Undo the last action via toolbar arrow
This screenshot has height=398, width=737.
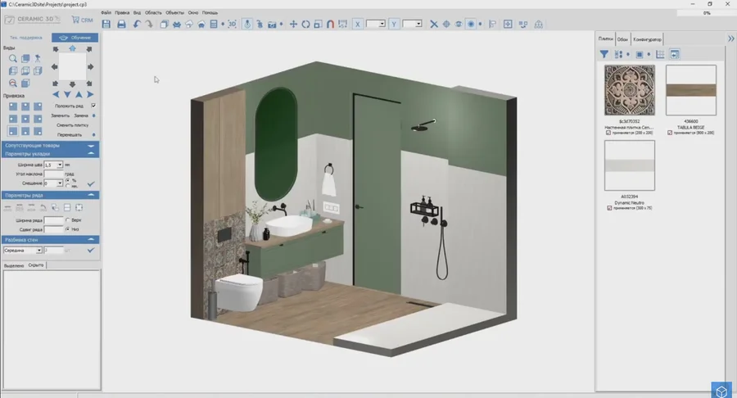click(136, 25)
